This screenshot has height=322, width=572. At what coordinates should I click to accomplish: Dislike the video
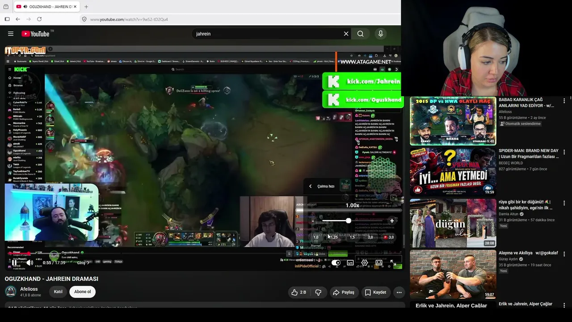click(x=319, y=292)
